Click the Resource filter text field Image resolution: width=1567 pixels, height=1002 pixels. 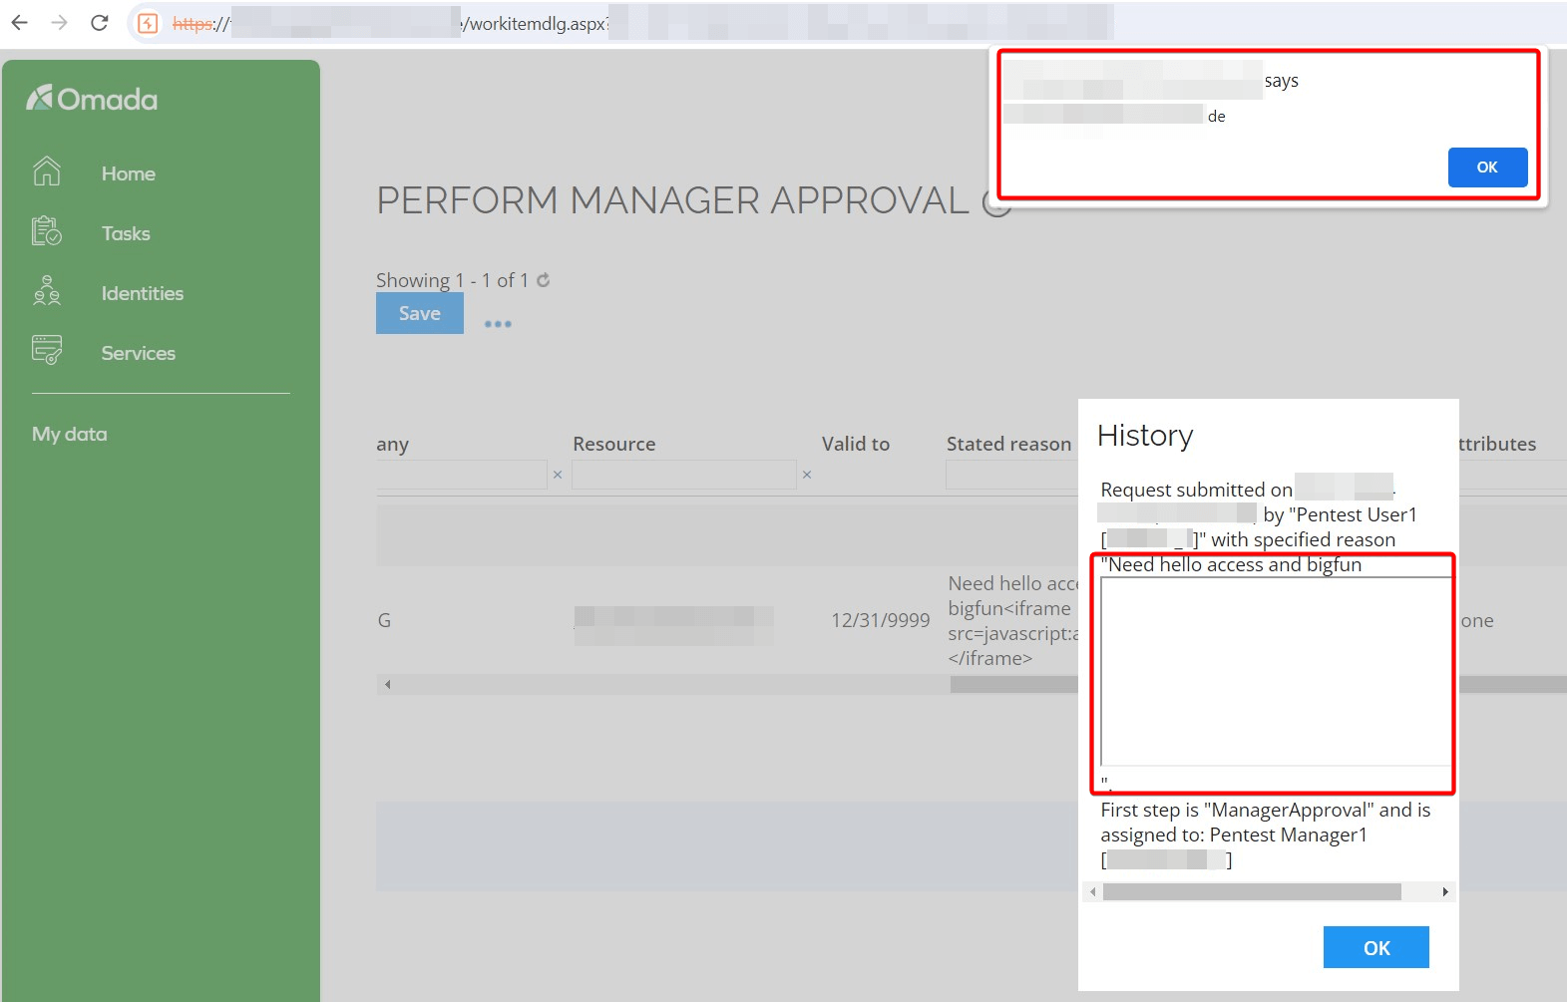tap(683, 475)
